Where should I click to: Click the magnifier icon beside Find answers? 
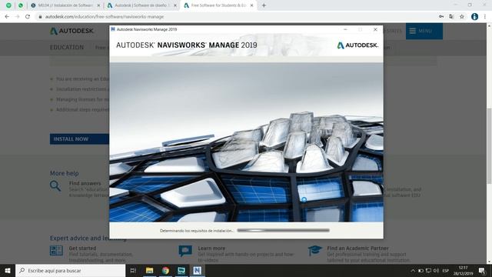(x=55, y=185)
